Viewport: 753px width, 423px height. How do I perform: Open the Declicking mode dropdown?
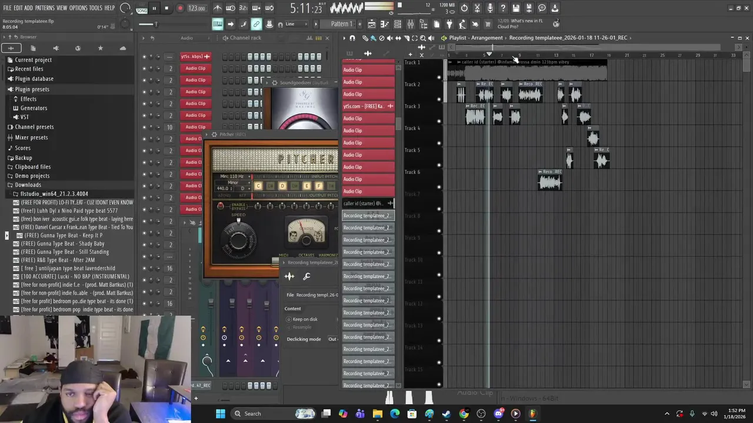point(332,339)
